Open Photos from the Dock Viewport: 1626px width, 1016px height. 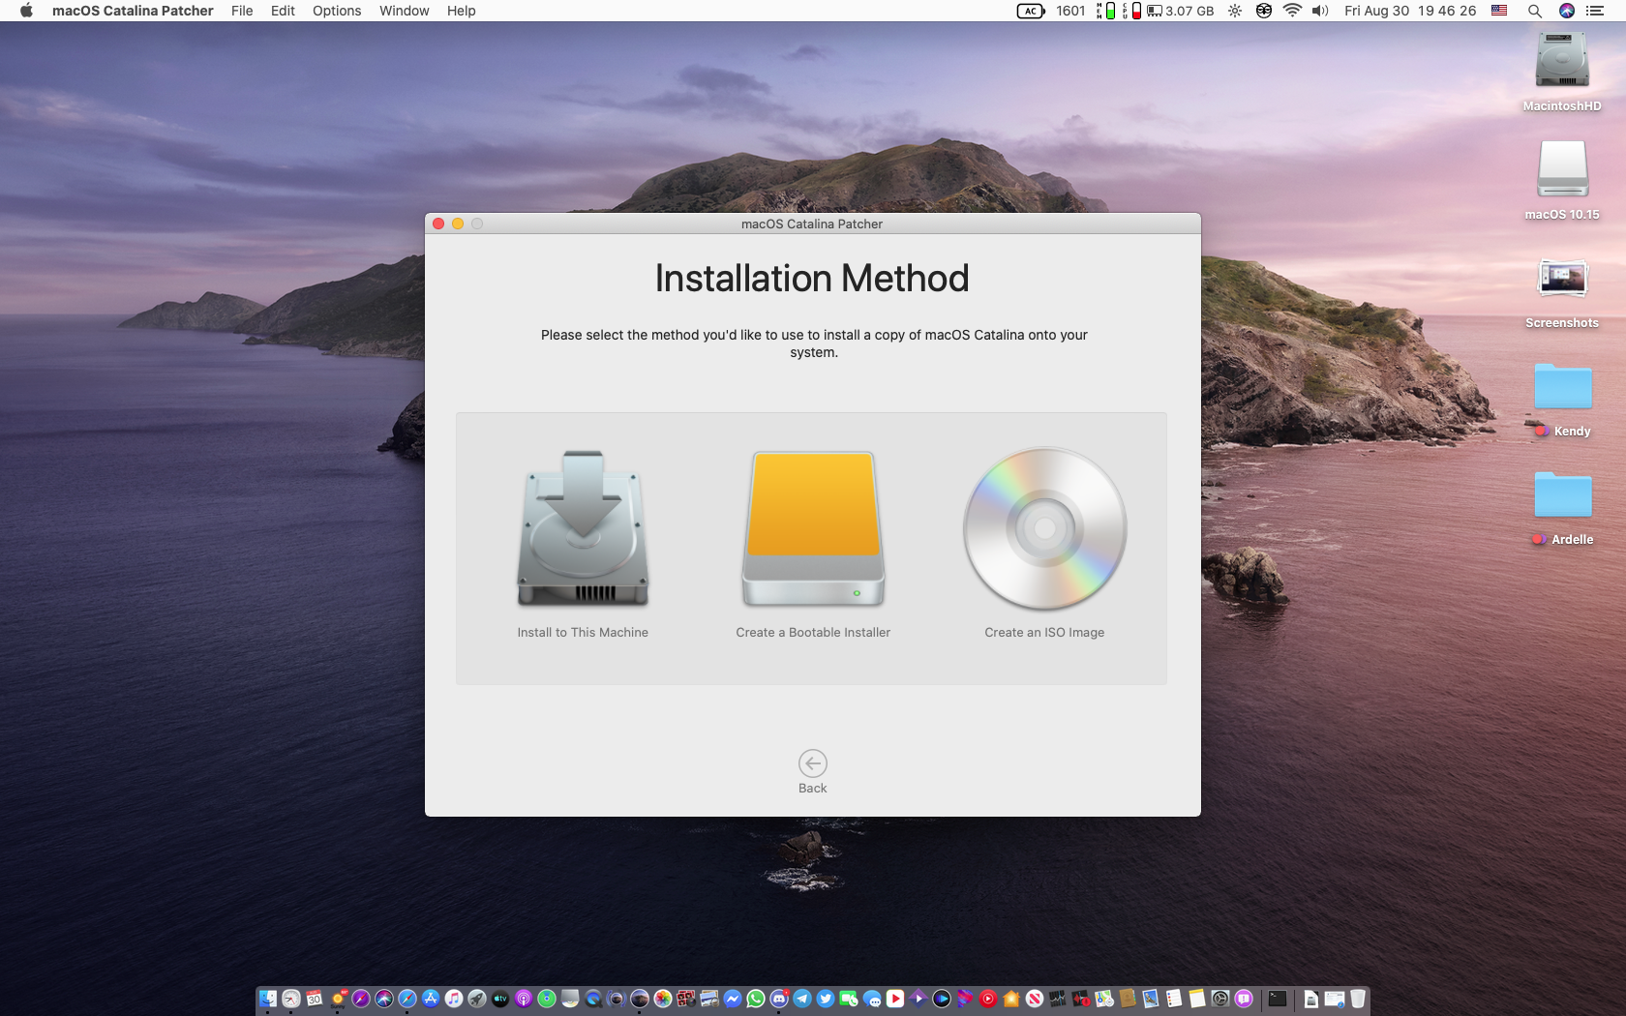click(662, 999)
